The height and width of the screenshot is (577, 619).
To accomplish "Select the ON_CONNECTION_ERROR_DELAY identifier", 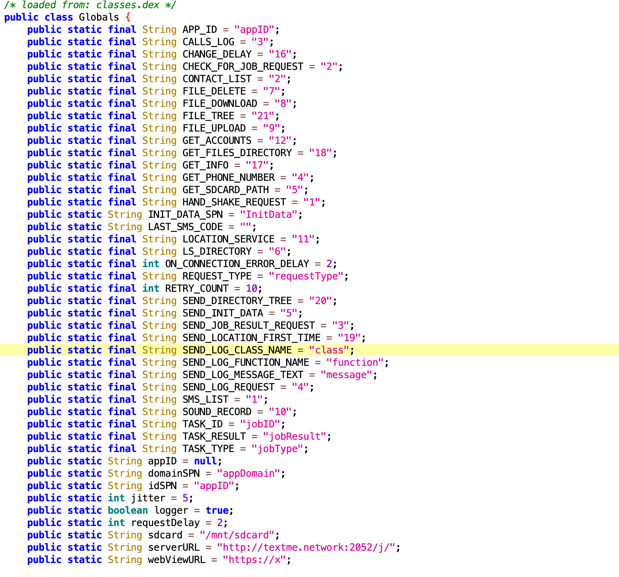I will (x=237, y=264).
